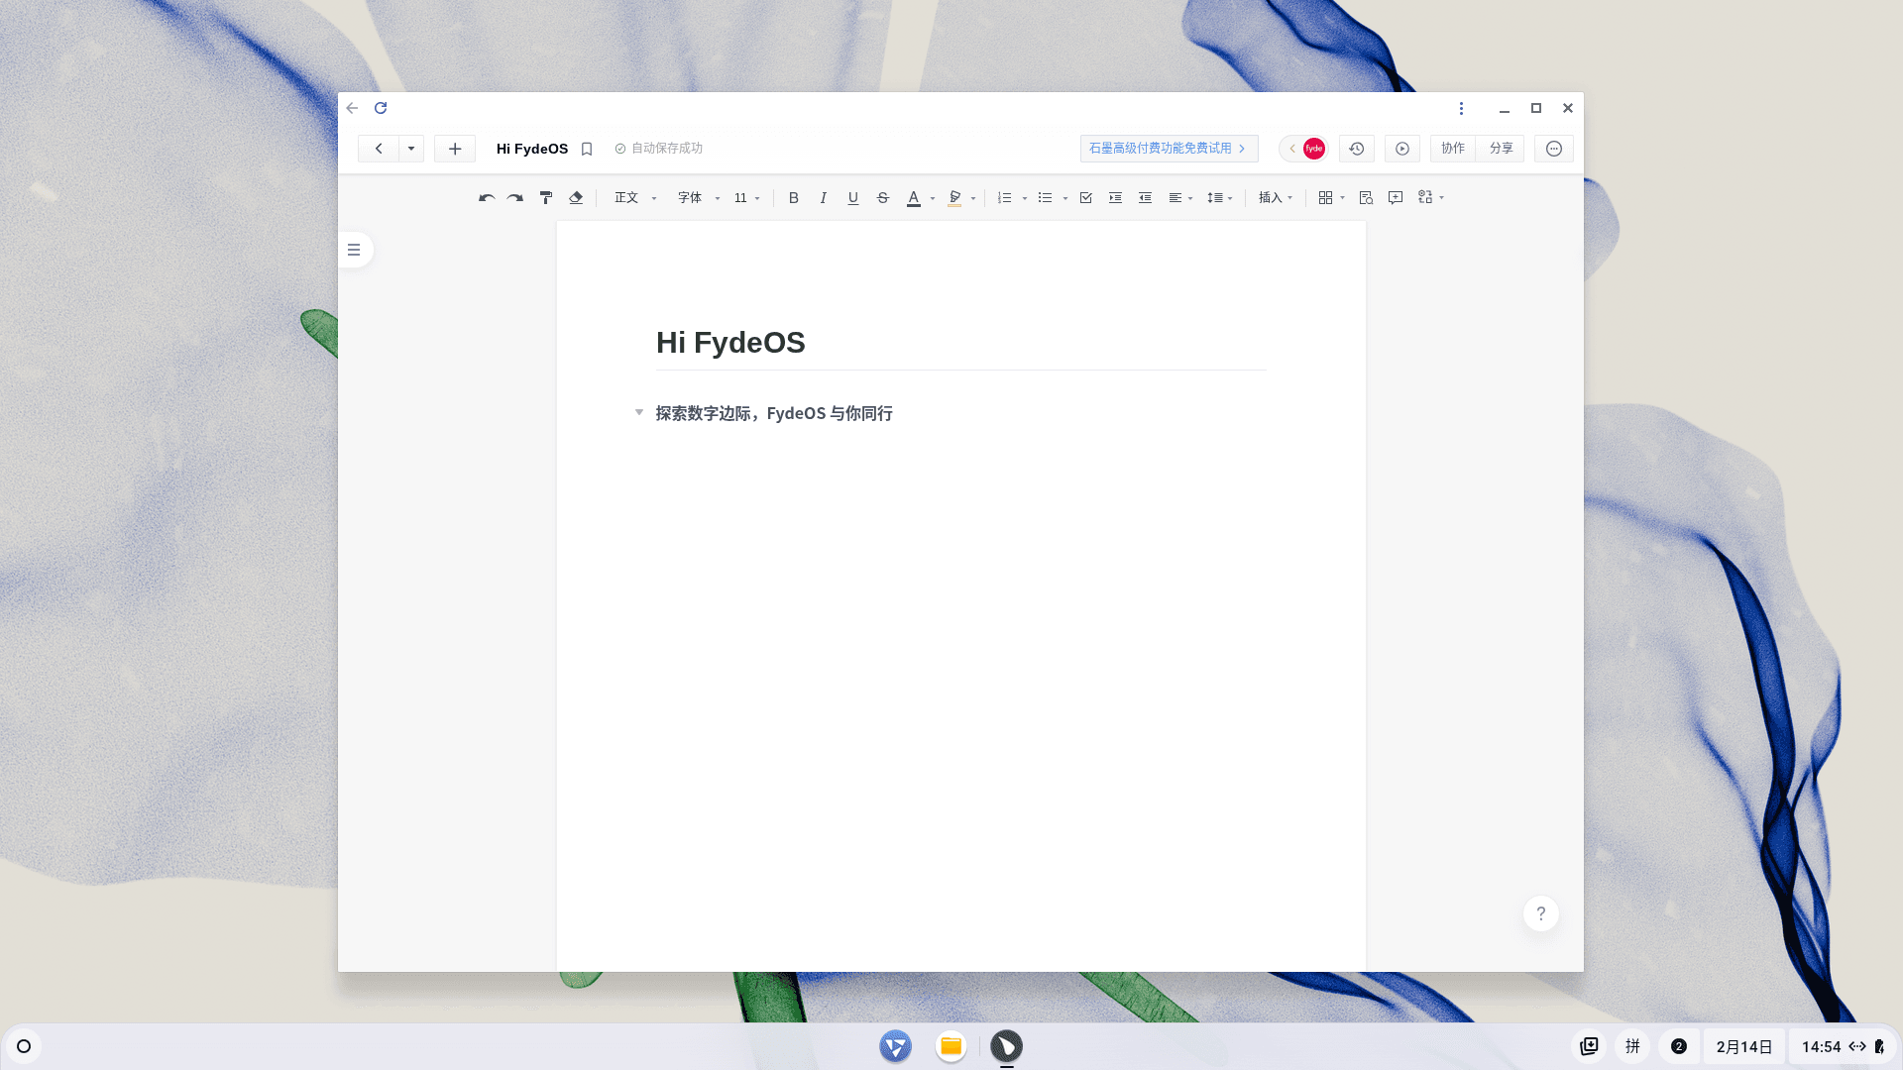Click the 分享 share button

click(x=1501, y=149)
